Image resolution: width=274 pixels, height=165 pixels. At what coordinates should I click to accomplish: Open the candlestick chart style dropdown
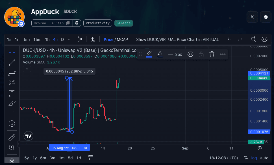(80, 39)
